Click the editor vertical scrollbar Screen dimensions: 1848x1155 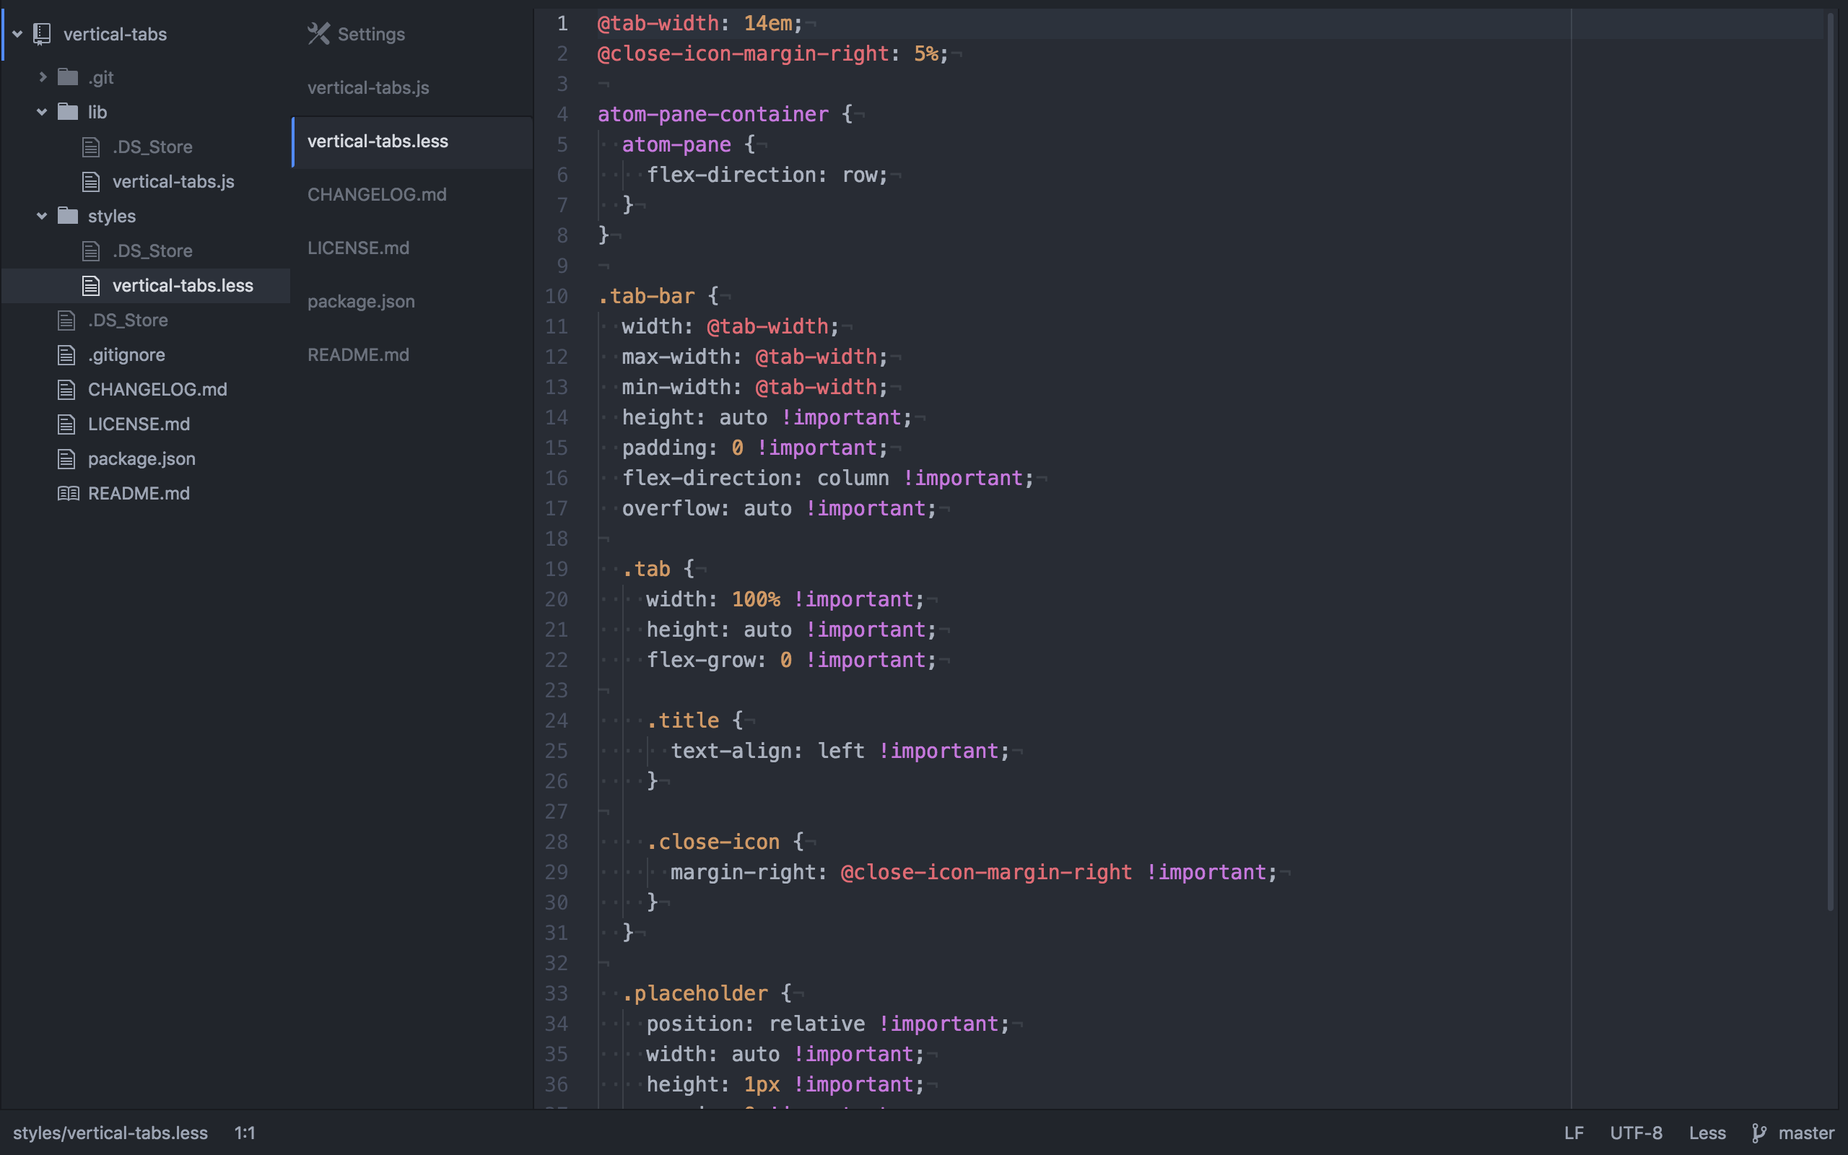[x=1831, y=458]
